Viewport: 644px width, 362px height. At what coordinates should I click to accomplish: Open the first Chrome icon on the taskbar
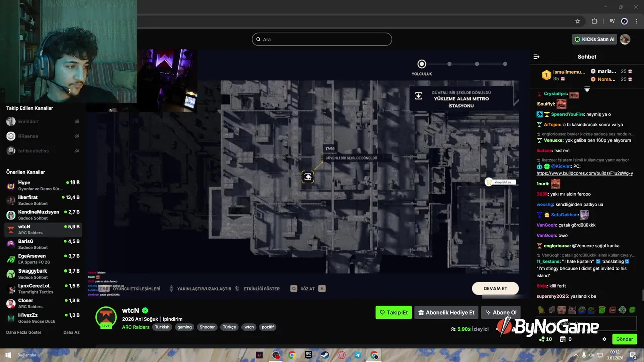292,355
